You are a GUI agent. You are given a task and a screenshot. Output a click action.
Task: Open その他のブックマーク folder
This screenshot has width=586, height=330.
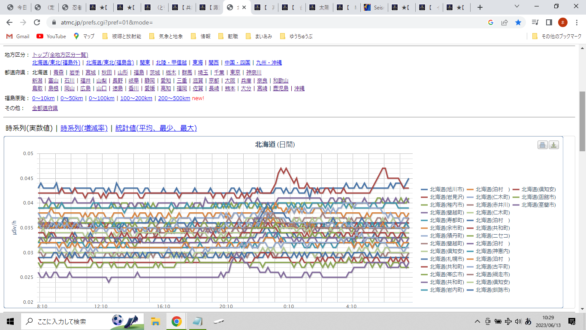(557, 37)
